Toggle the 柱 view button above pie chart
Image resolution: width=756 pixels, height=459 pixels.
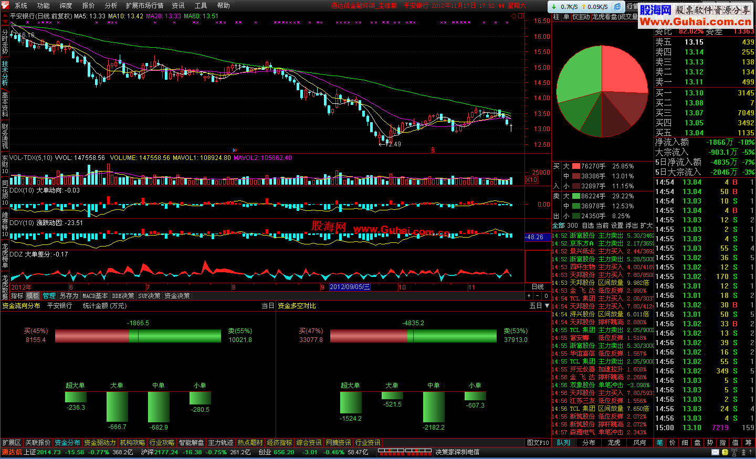coord(556,17)
